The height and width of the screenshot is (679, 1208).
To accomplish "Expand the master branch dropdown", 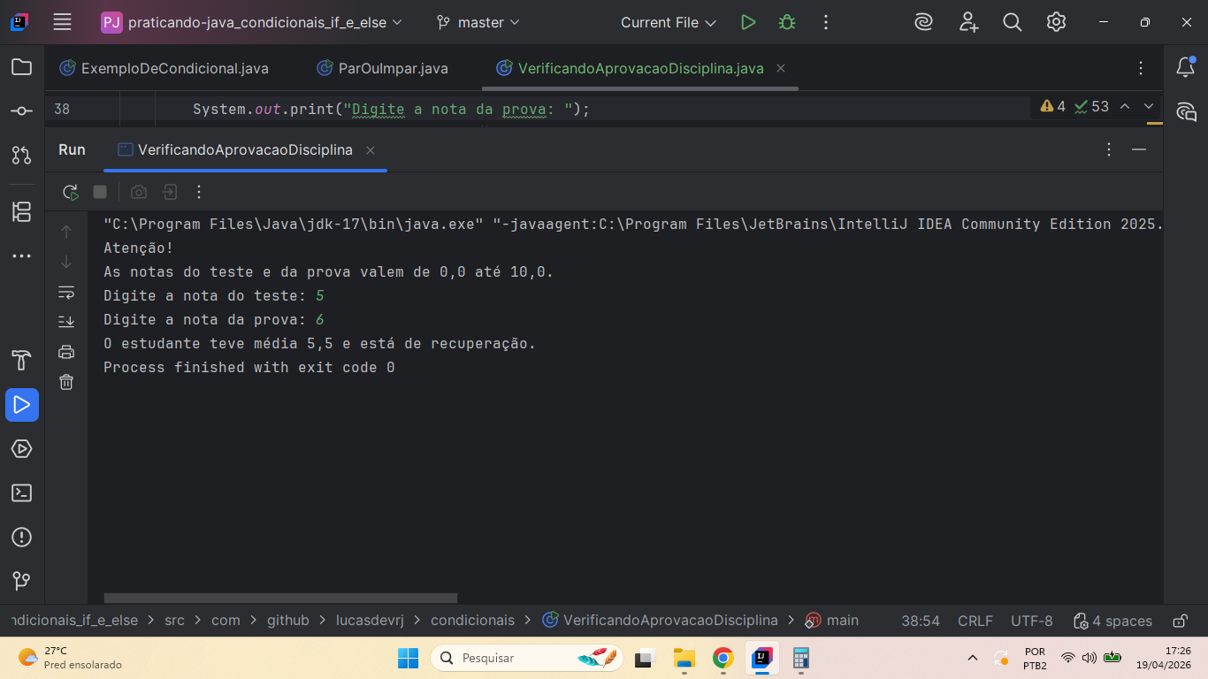I will point(478,23).
